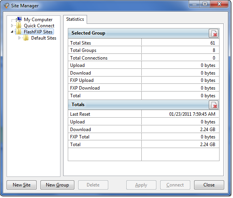
Task: Click the My Computer icon in tree
Action: (x=19, y=20)
